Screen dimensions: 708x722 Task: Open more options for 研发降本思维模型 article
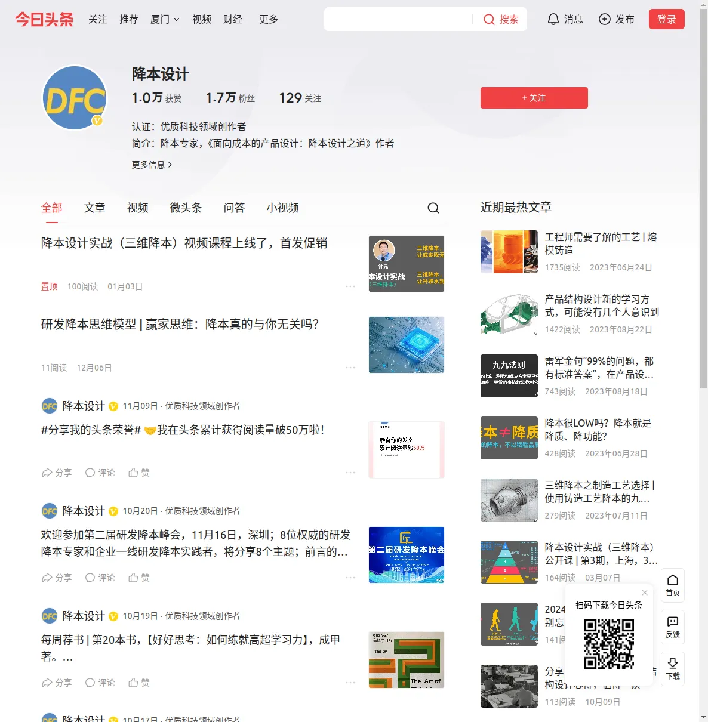pos(350,368)
